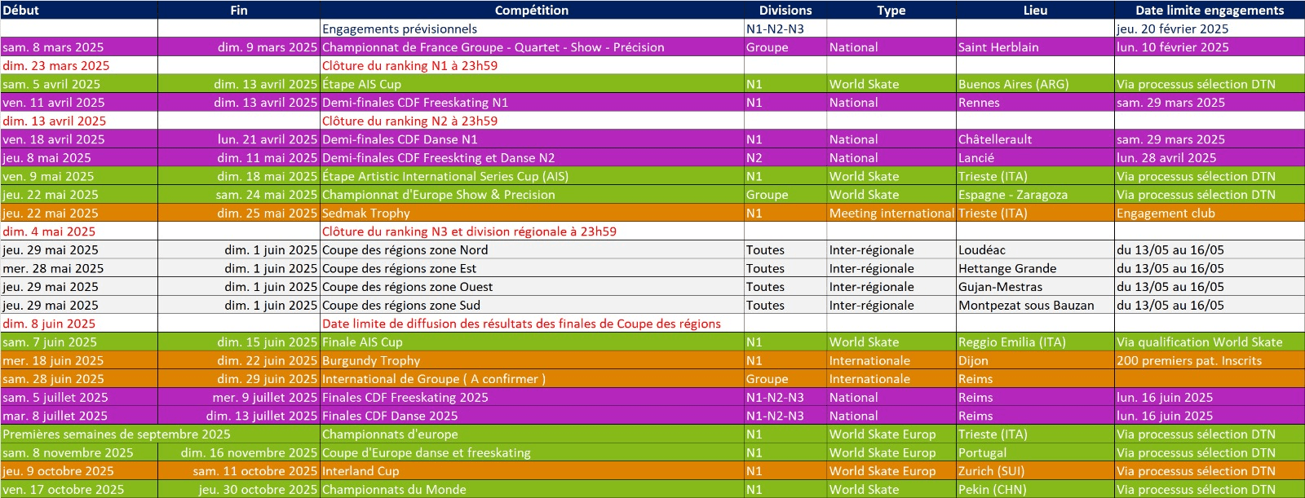Click the 'N1-N2-N3' cell in Engagements prévisionnels row

tap(785, 29)
